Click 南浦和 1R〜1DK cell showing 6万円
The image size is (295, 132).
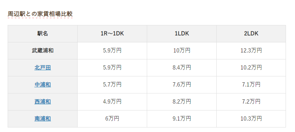[112, 119]
